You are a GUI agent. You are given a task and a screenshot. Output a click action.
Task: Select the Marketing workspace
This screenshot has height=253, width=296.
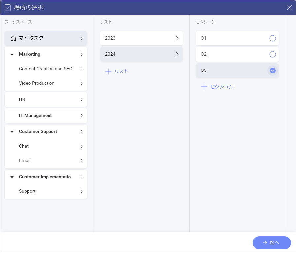(x=46, y=54)
